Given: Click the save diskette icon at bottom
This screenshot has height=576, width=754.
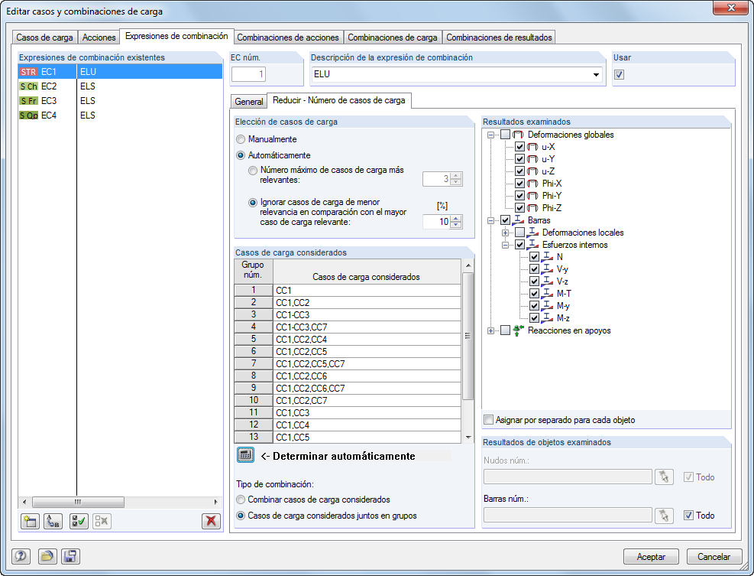Looking at the screenshot, I should pos(70,557).
